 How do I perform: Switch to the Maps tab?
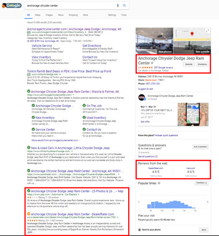(38, 15)
